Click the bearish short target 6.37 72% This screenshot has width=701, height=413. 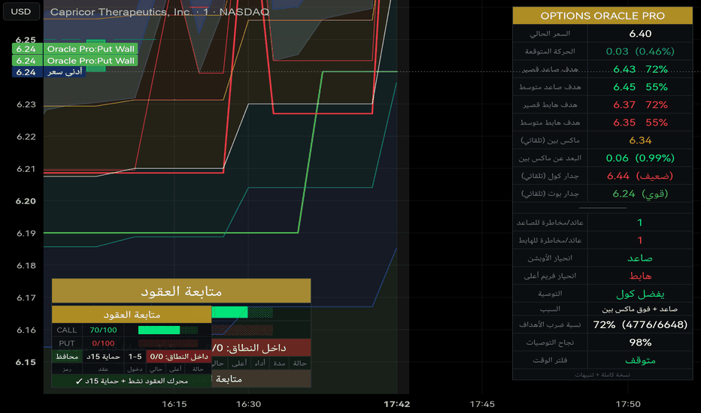pyautogui.click(x=640, y=105)
